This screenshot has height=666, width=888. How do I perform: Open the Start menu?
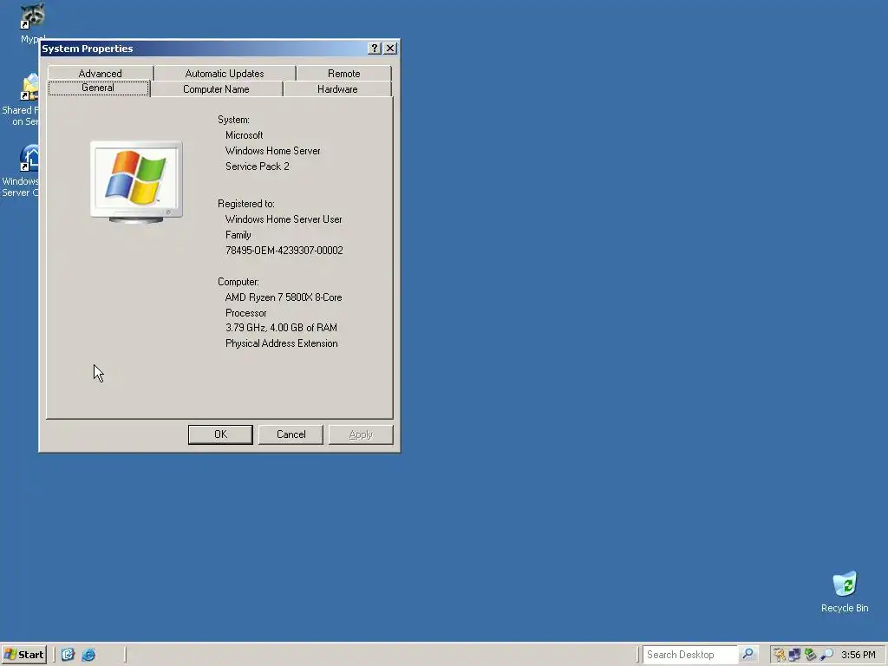pyautogui.click(x=23, y=655)
